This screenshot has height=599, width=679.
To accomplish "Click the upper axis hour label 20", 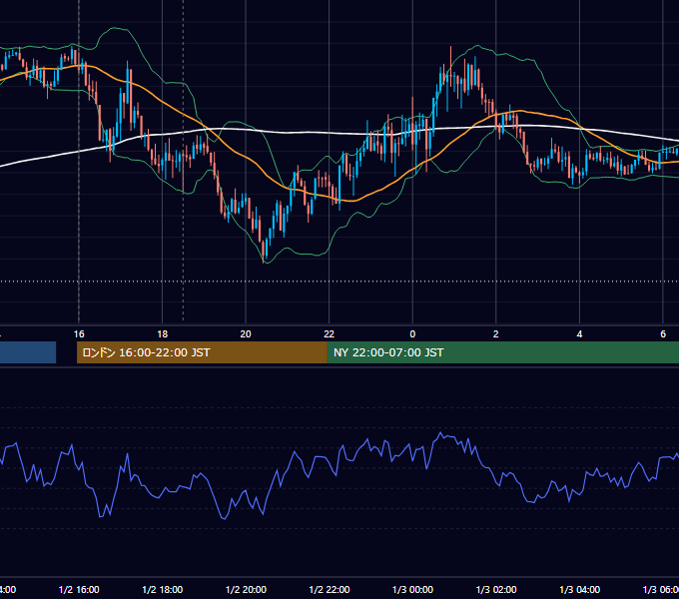I will click(246, 334).
